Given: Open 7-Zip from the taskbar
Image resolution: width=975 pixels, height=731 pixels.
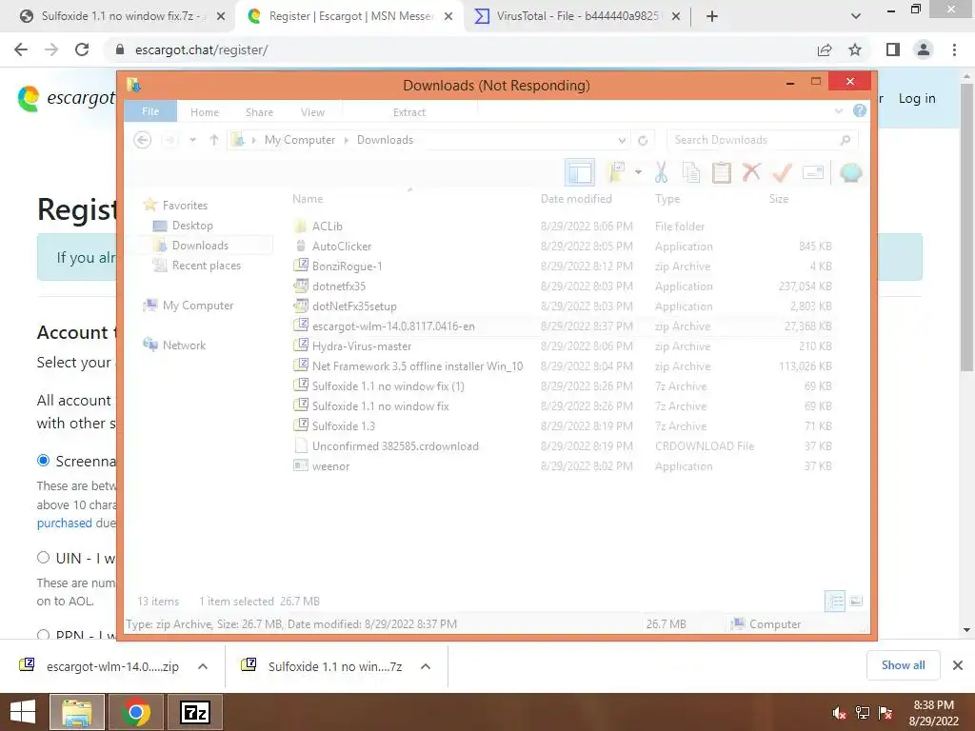Looking at the screenshot, I should pos(195,712).
